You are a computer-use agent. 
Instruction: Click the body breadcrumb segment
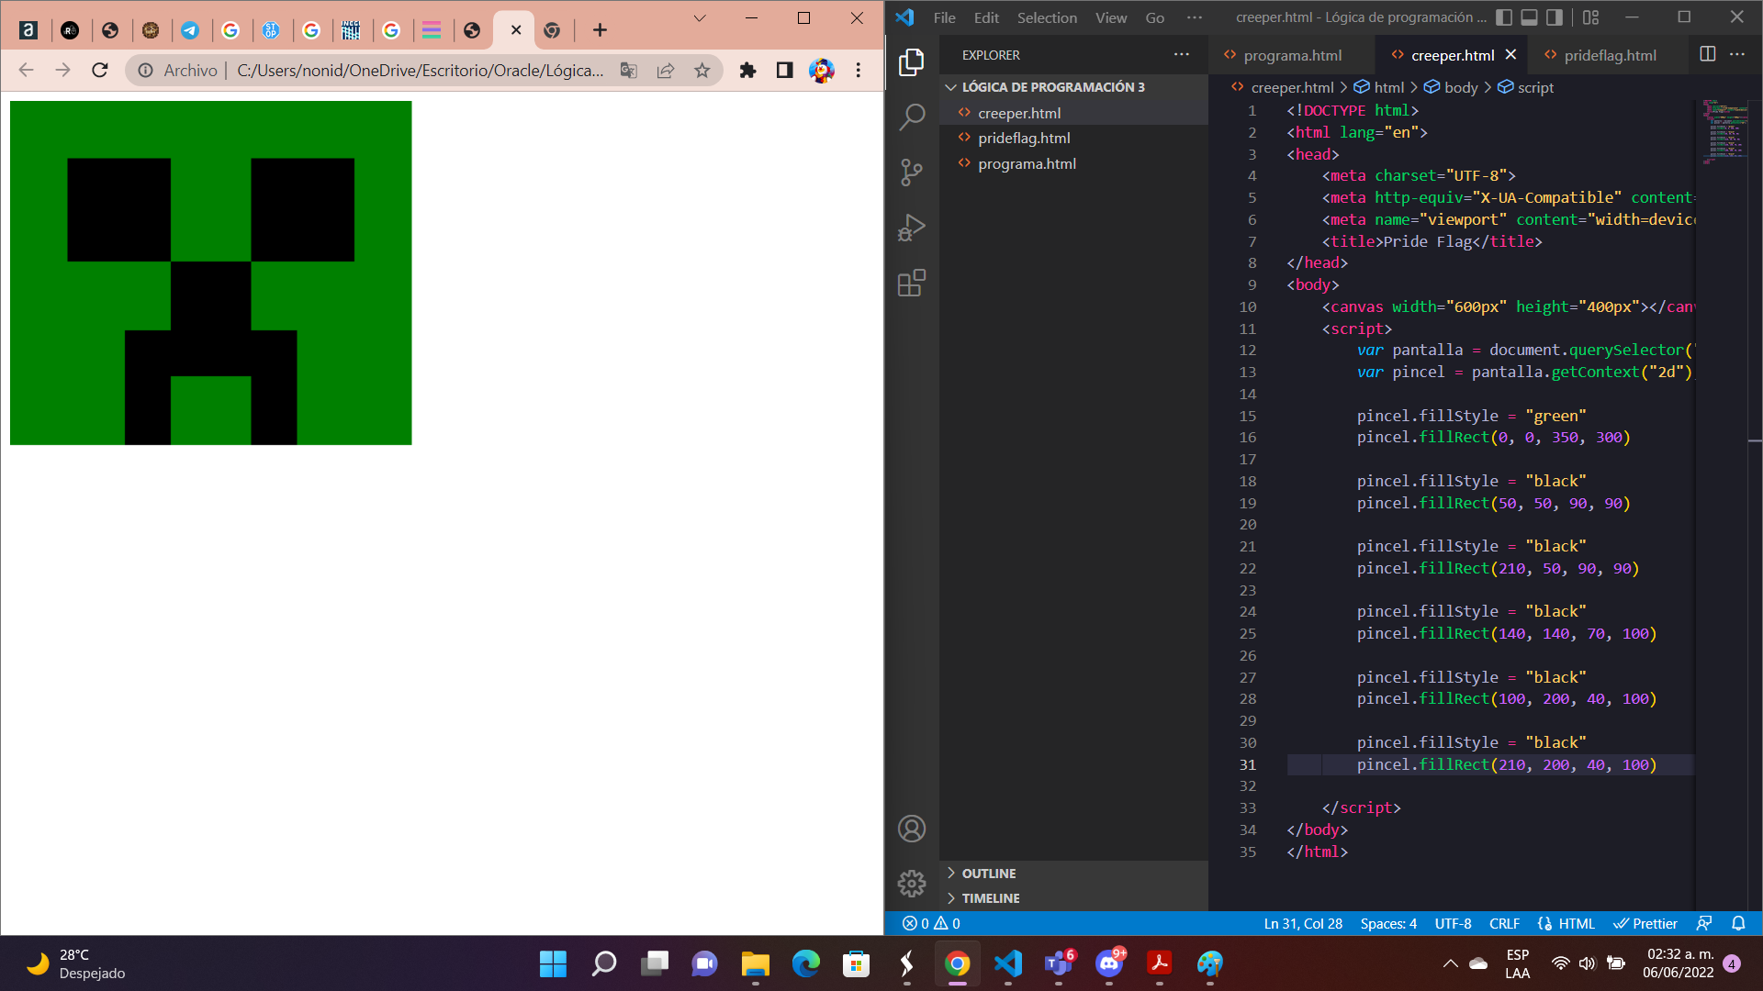click(x=1451, y=87)
